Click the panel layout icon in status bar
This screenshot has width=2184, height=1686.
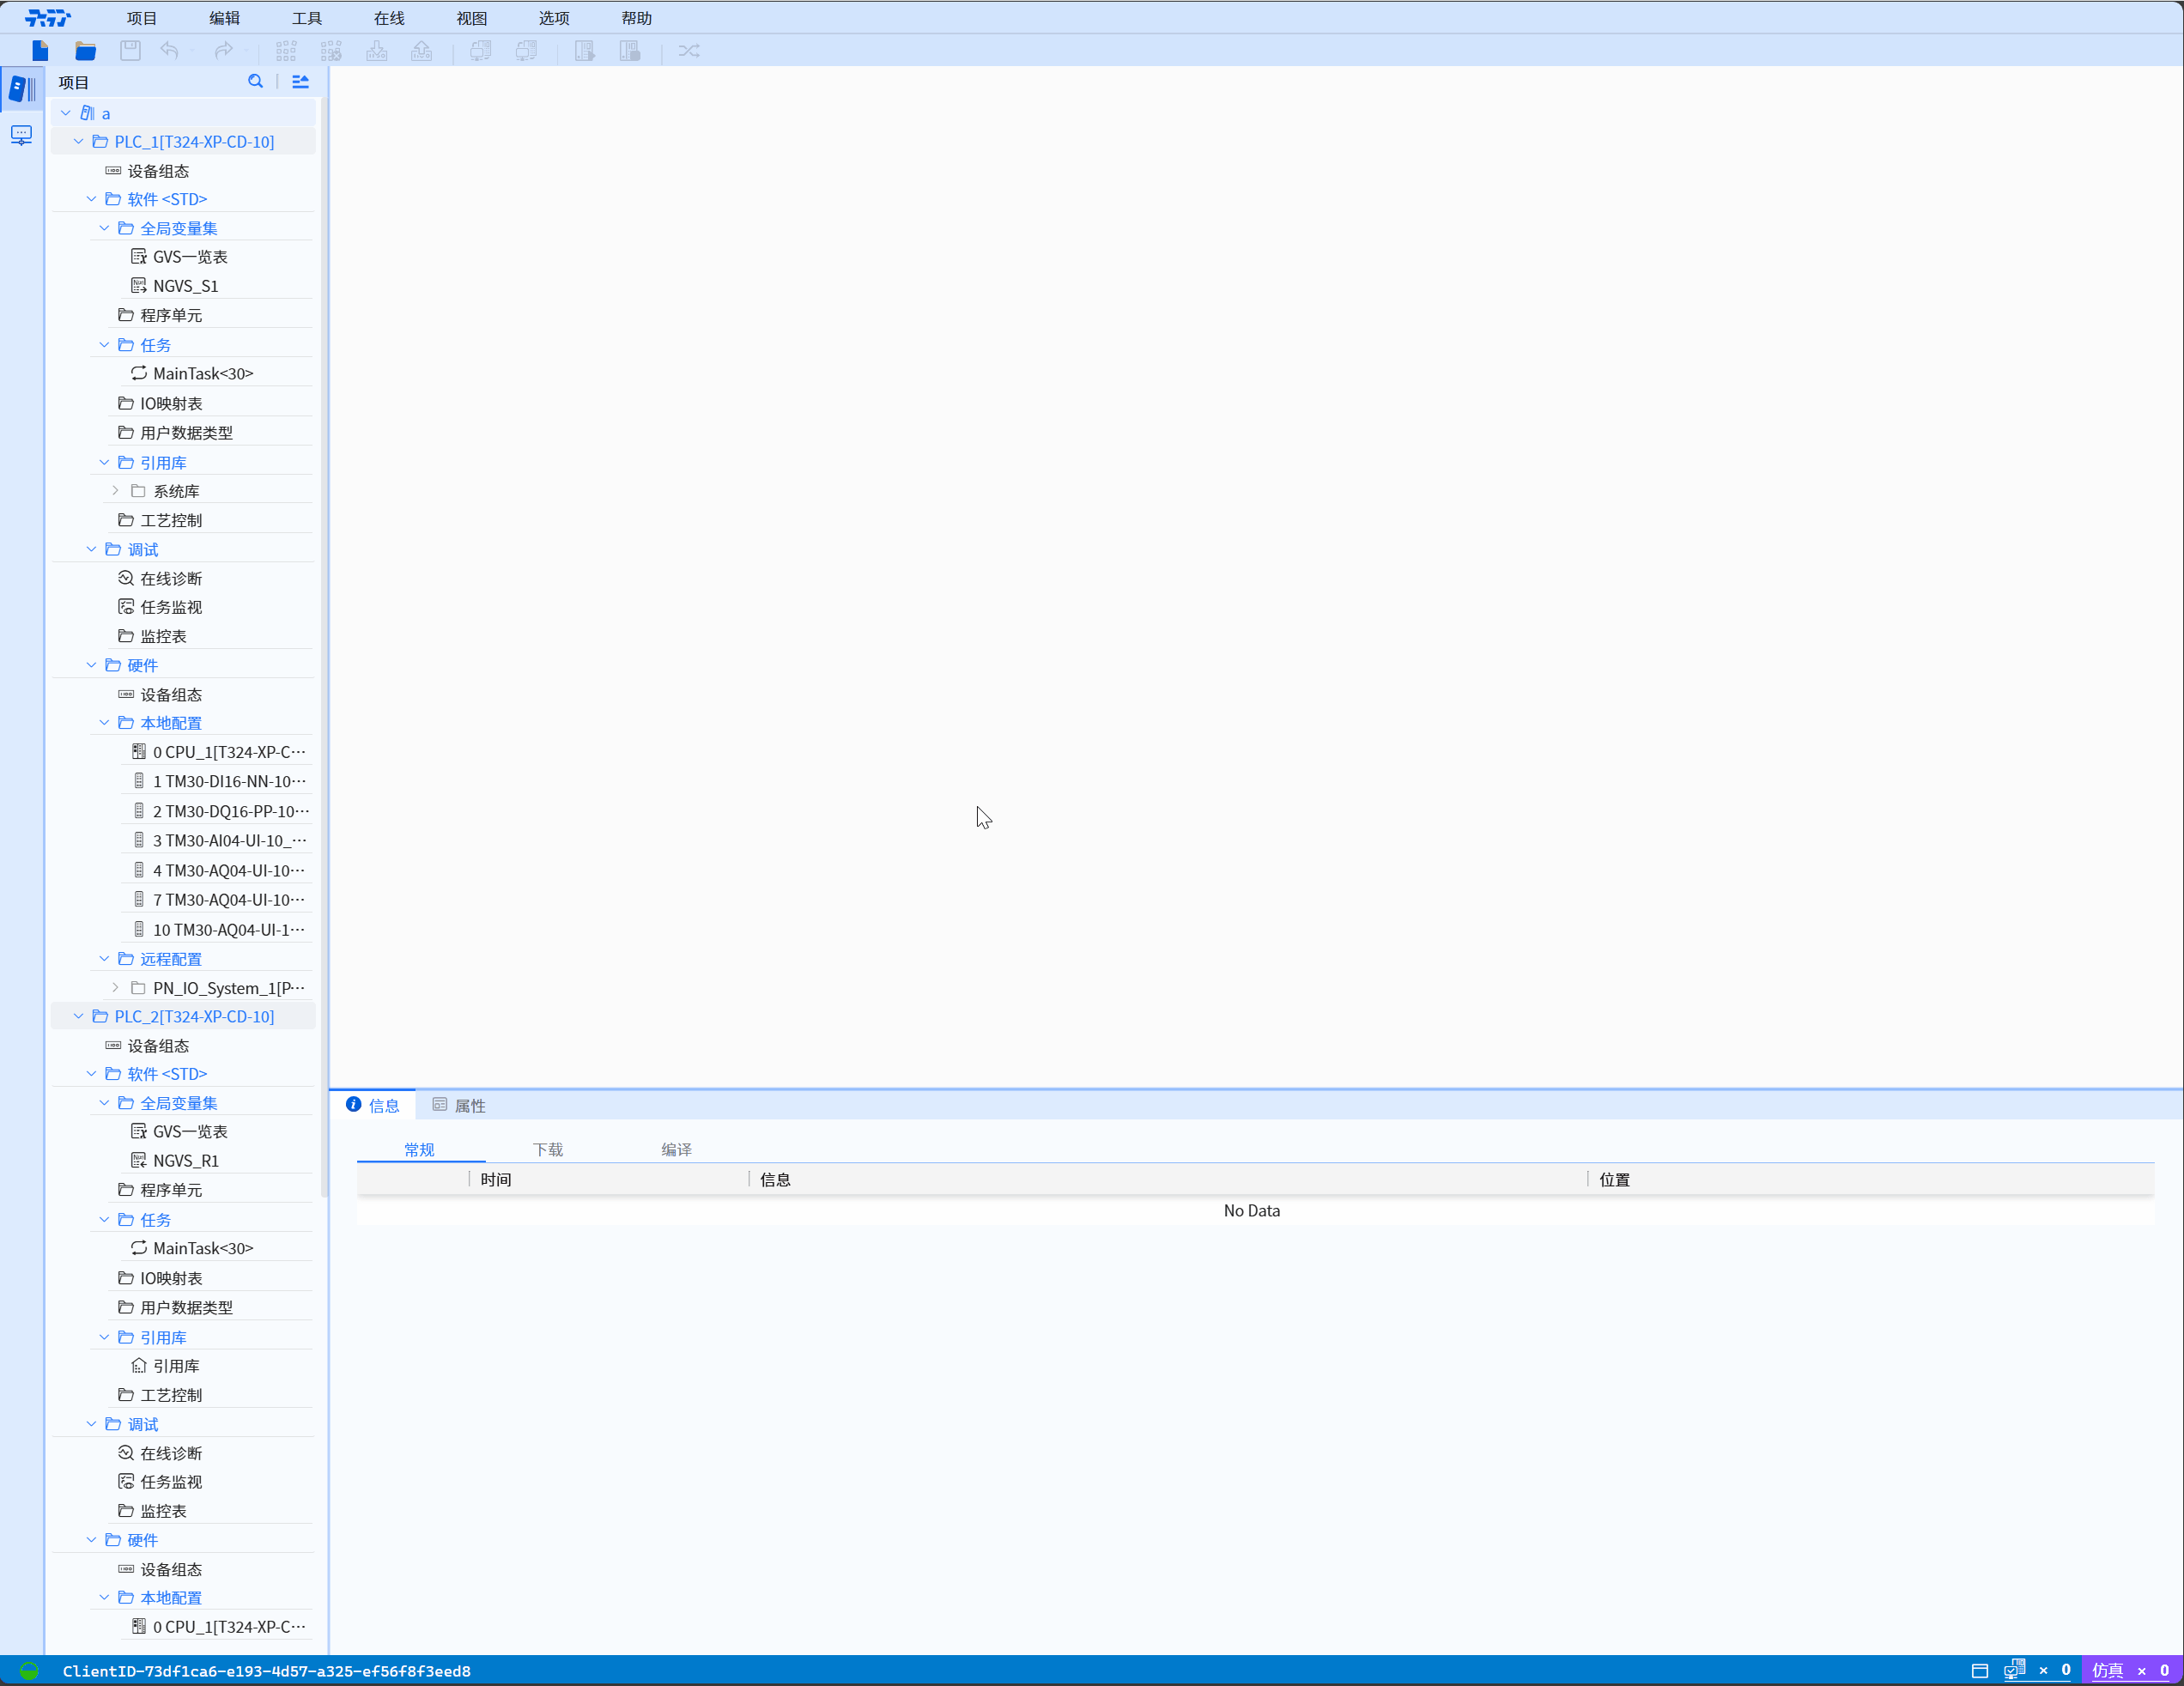pyautogui.click(x=1979, y=1670)
